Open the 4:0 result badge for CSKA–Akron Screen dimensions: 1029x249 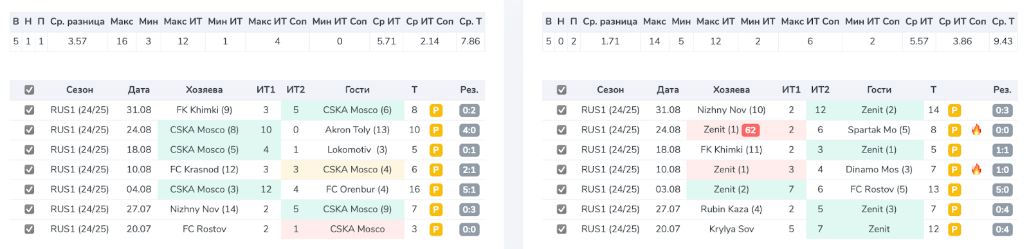(x=469, y=130)
